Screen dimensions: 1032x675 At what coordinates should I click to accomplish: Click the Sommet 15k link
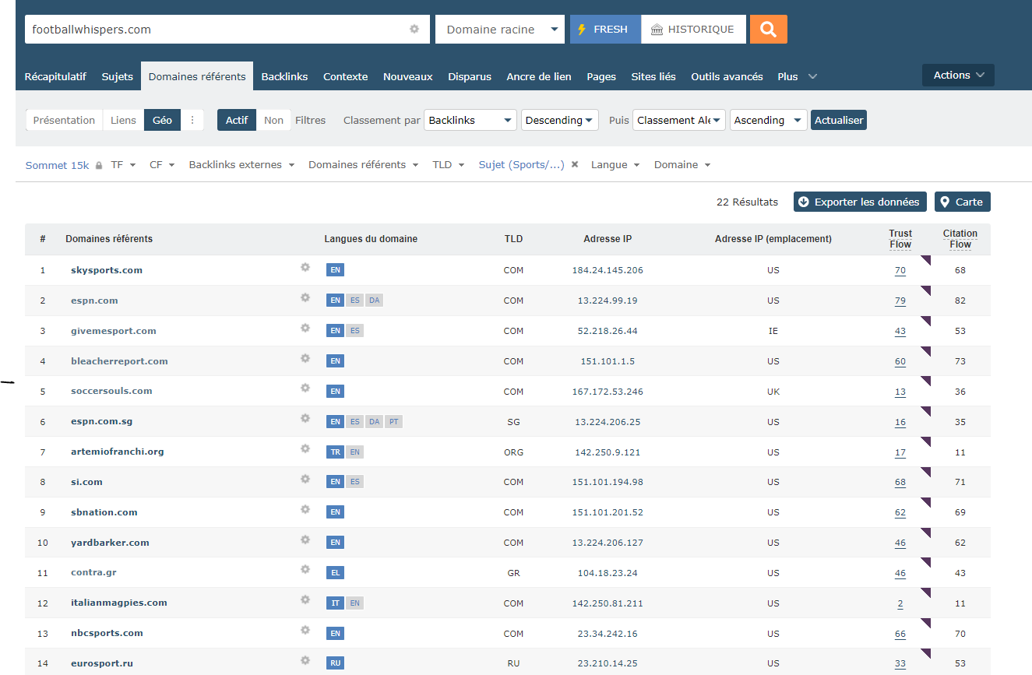click(58, 165)
